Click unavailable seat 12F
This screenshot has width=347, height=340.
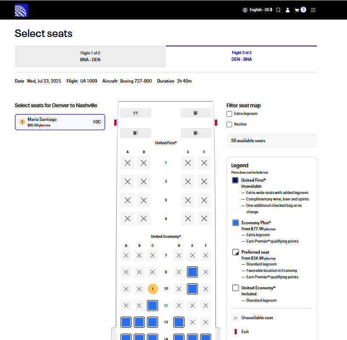pyautogui.click(x=206, y=322)
